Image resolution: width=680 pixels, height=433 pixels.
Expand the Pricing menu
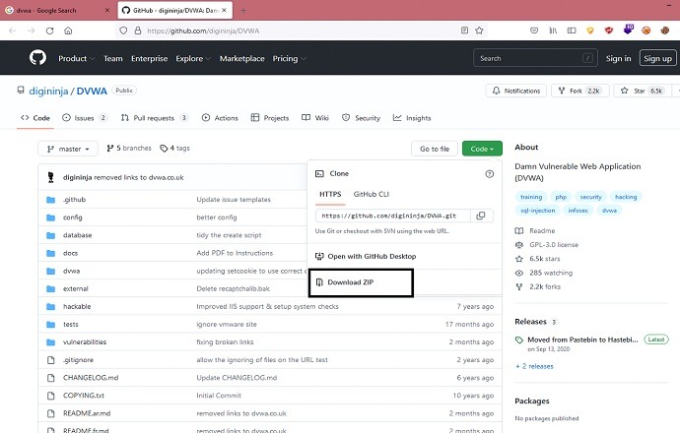click(290, 58)
